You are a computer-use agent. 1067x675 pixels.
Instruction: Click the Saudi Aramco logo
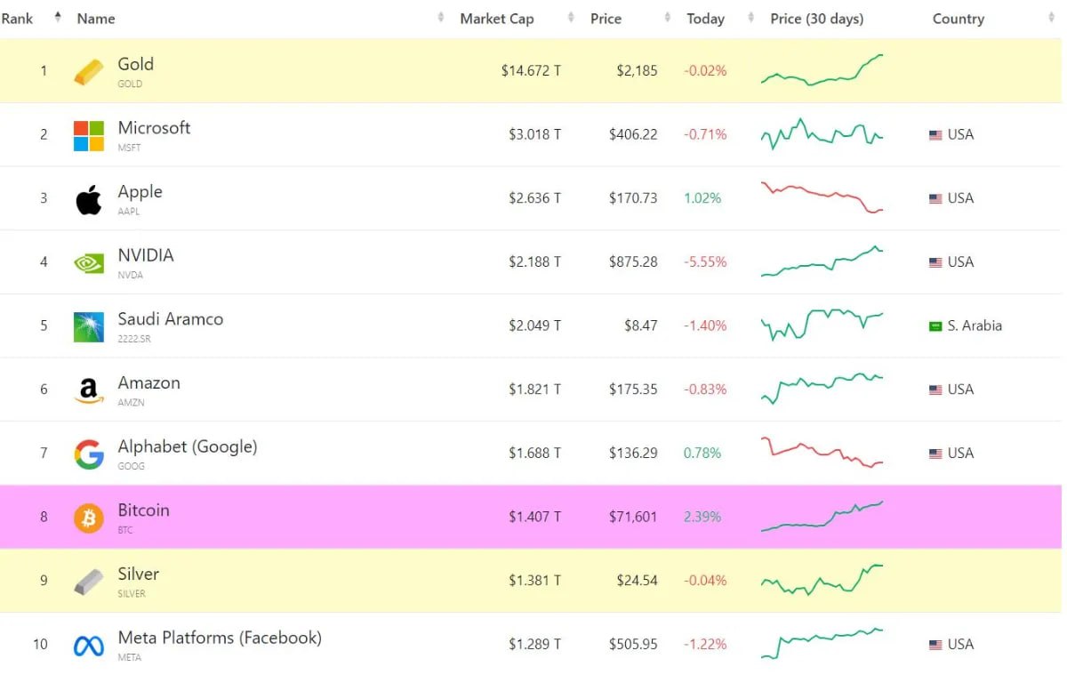(88, 326)
